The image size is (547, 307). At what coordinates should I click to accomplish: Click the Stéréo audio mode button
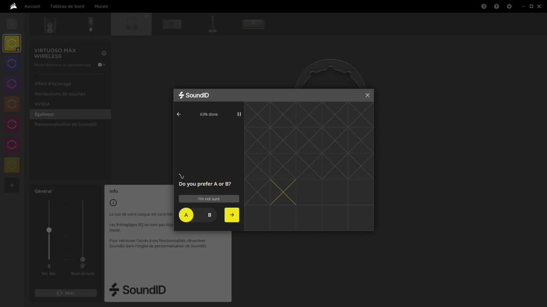click(x=66, y=293)
